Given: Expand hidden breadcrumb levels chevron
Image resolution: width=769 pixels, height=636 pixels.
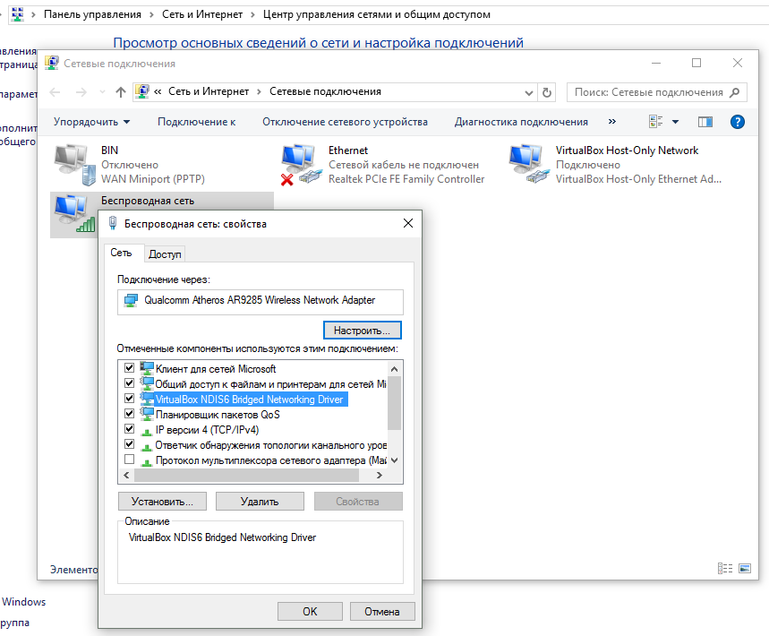Looking at the screenshot, I should [x=158, y=91].
